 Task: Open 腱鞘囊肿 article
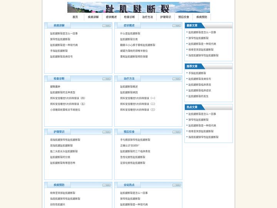pyautogui.click(x=55, y=87)
